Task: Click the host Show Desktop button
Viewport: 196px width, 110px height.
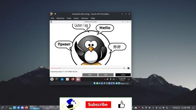Action: pyautogui.click(x=193, y=108)
